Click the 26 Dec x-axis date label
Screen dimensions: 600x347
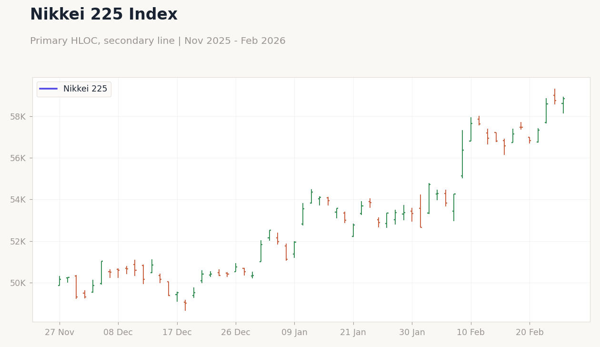(236, 333)
